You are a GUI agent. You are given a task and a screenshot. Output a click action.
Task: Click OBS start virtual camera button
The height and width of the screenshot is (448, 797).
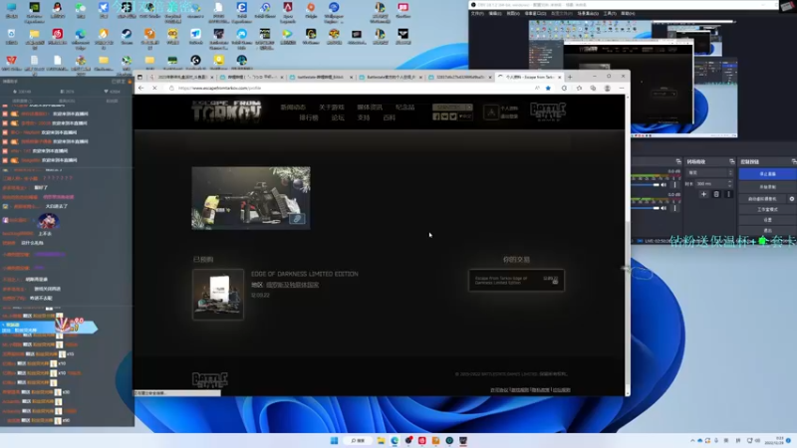coord(762,199)
